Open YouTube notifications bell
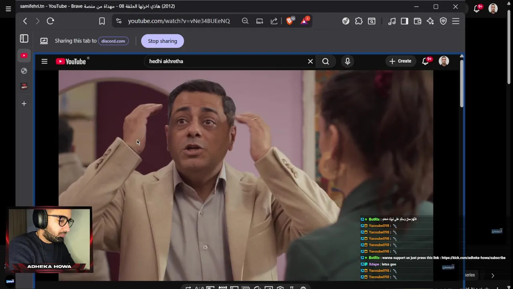This screenshot has width=513, height=289. pyautogui.click(x=426, y=61)
